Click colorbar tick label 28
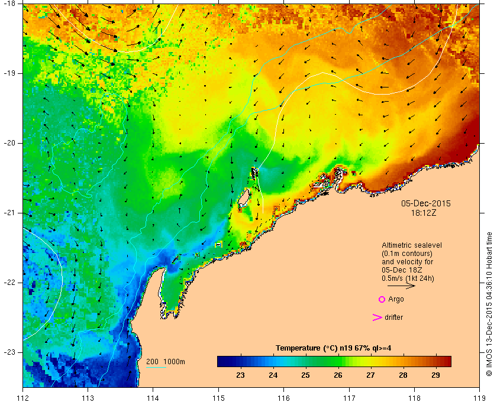The height and width of the screenshot is (402, 497). click(x=403, y=375)
